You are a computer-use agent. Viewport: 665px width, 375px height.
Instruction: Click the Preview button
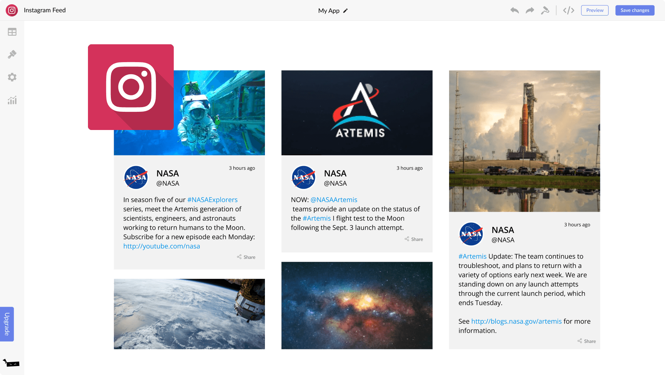(x=595, y=10)
